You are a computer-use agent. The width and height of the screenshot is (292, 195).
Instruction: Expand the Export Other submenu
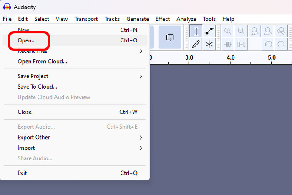pos(75,137)
